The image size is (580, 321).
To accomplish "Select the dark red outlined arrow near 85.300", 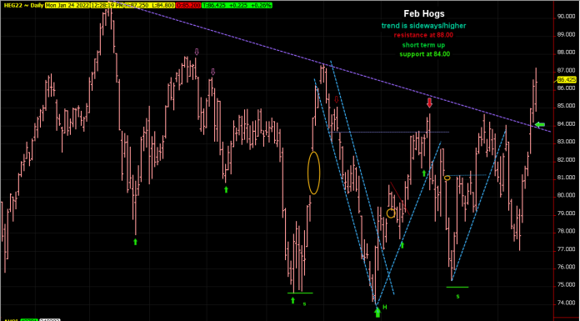I will click(x=336, y=99).
